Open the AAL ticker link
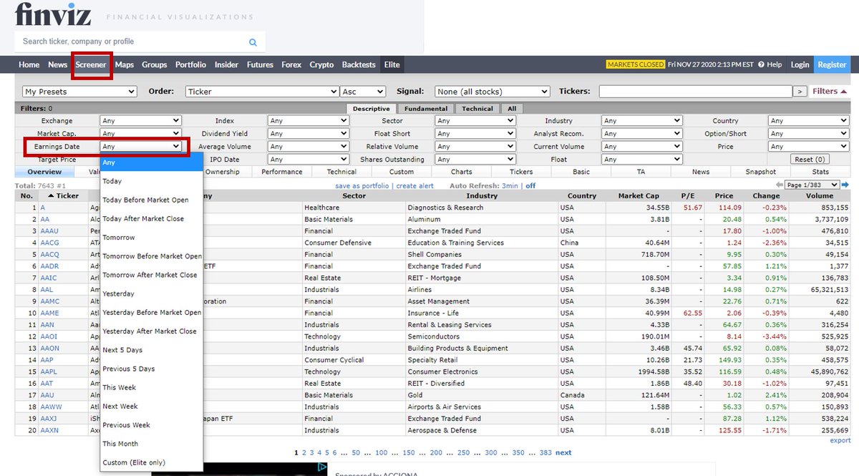Screen dimensions: 859x476 47,289
